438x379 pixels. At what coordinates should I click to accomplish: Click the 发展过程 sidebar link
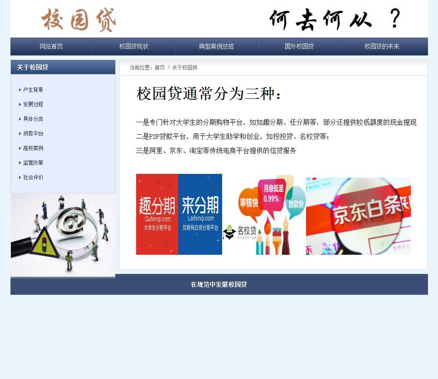tap(33, 104)
